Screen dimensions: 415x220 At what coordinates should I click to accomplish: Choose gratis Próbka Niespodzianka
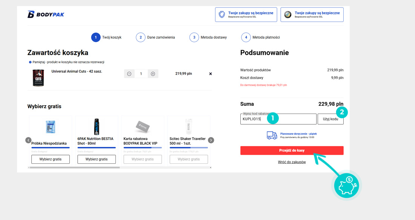click(x=51, y=159)
